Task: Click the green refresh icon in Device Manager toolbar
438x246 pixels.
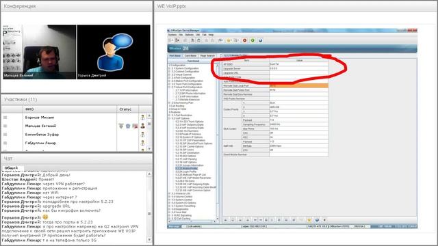Action: click(253, 40)
